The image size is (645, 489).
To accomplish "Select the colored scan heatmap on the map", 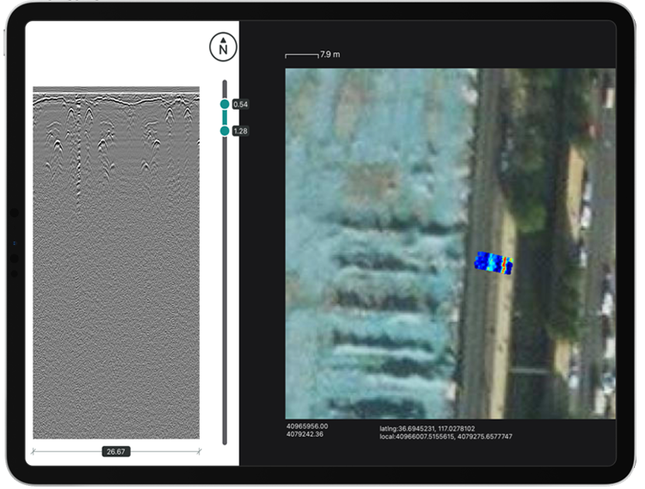I will (493, 263).
